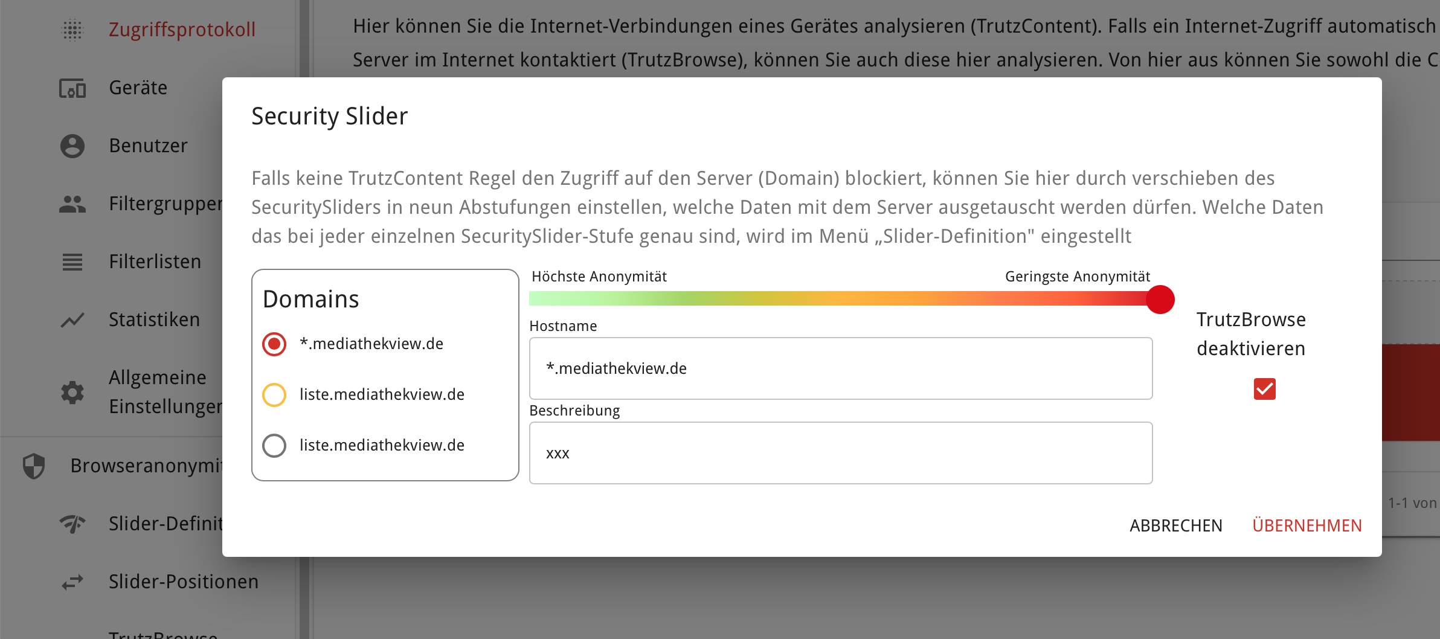Click the red anonymity slider handle

click(x=1160, y=300)
